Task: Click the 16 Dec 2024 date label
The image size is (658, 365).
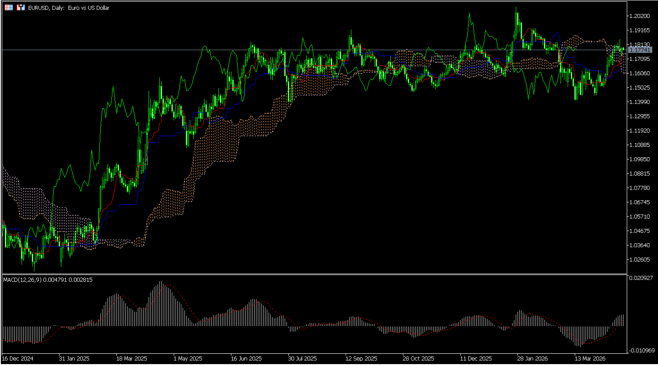Action: [x=18, y=359]
